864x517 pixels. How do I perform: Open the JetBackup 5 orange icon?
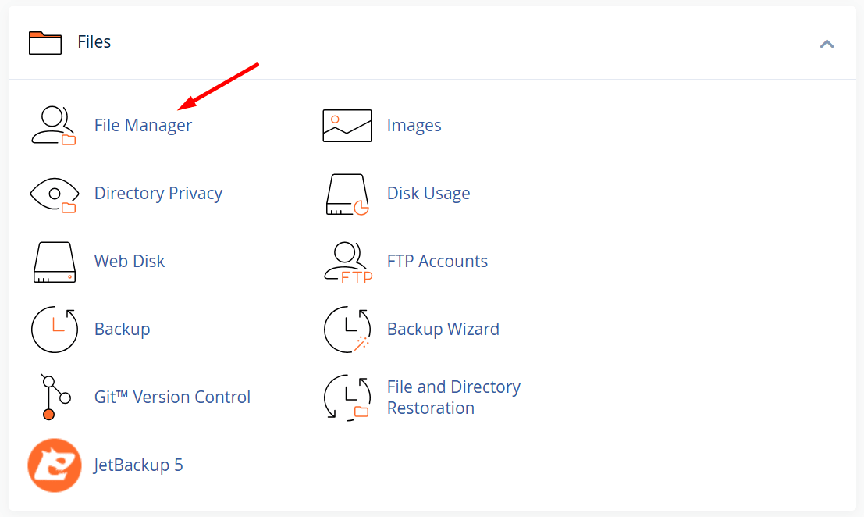54,465
